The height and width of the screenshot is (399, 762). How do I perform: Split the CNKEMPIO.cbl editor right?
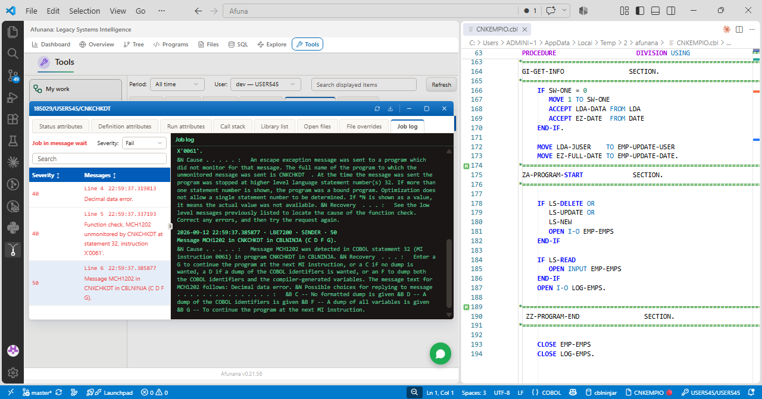point(739,29)
